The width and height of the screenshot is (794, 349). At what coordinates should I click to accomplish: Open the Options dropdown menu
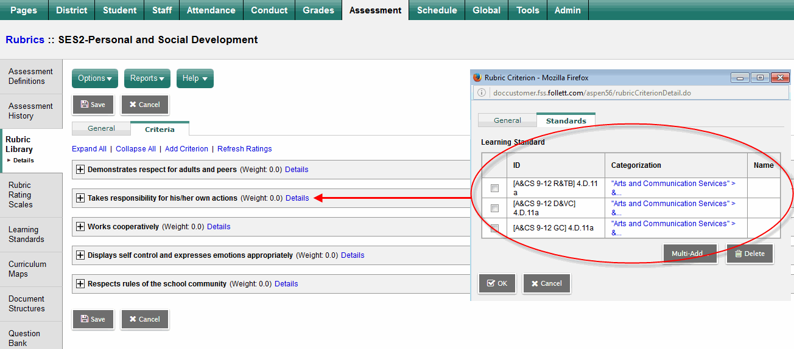coord(95,78)
